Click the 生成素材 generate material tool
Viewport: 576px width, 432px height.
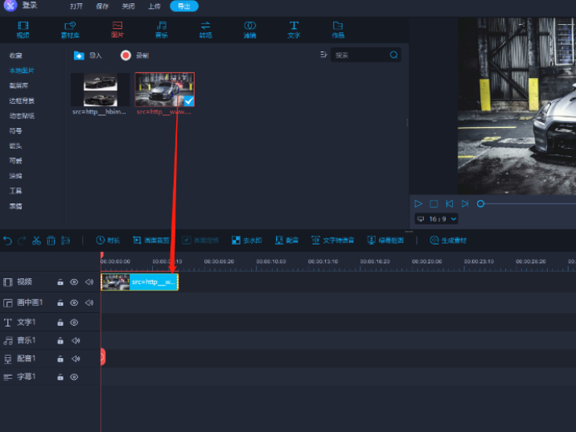[448, 241]
